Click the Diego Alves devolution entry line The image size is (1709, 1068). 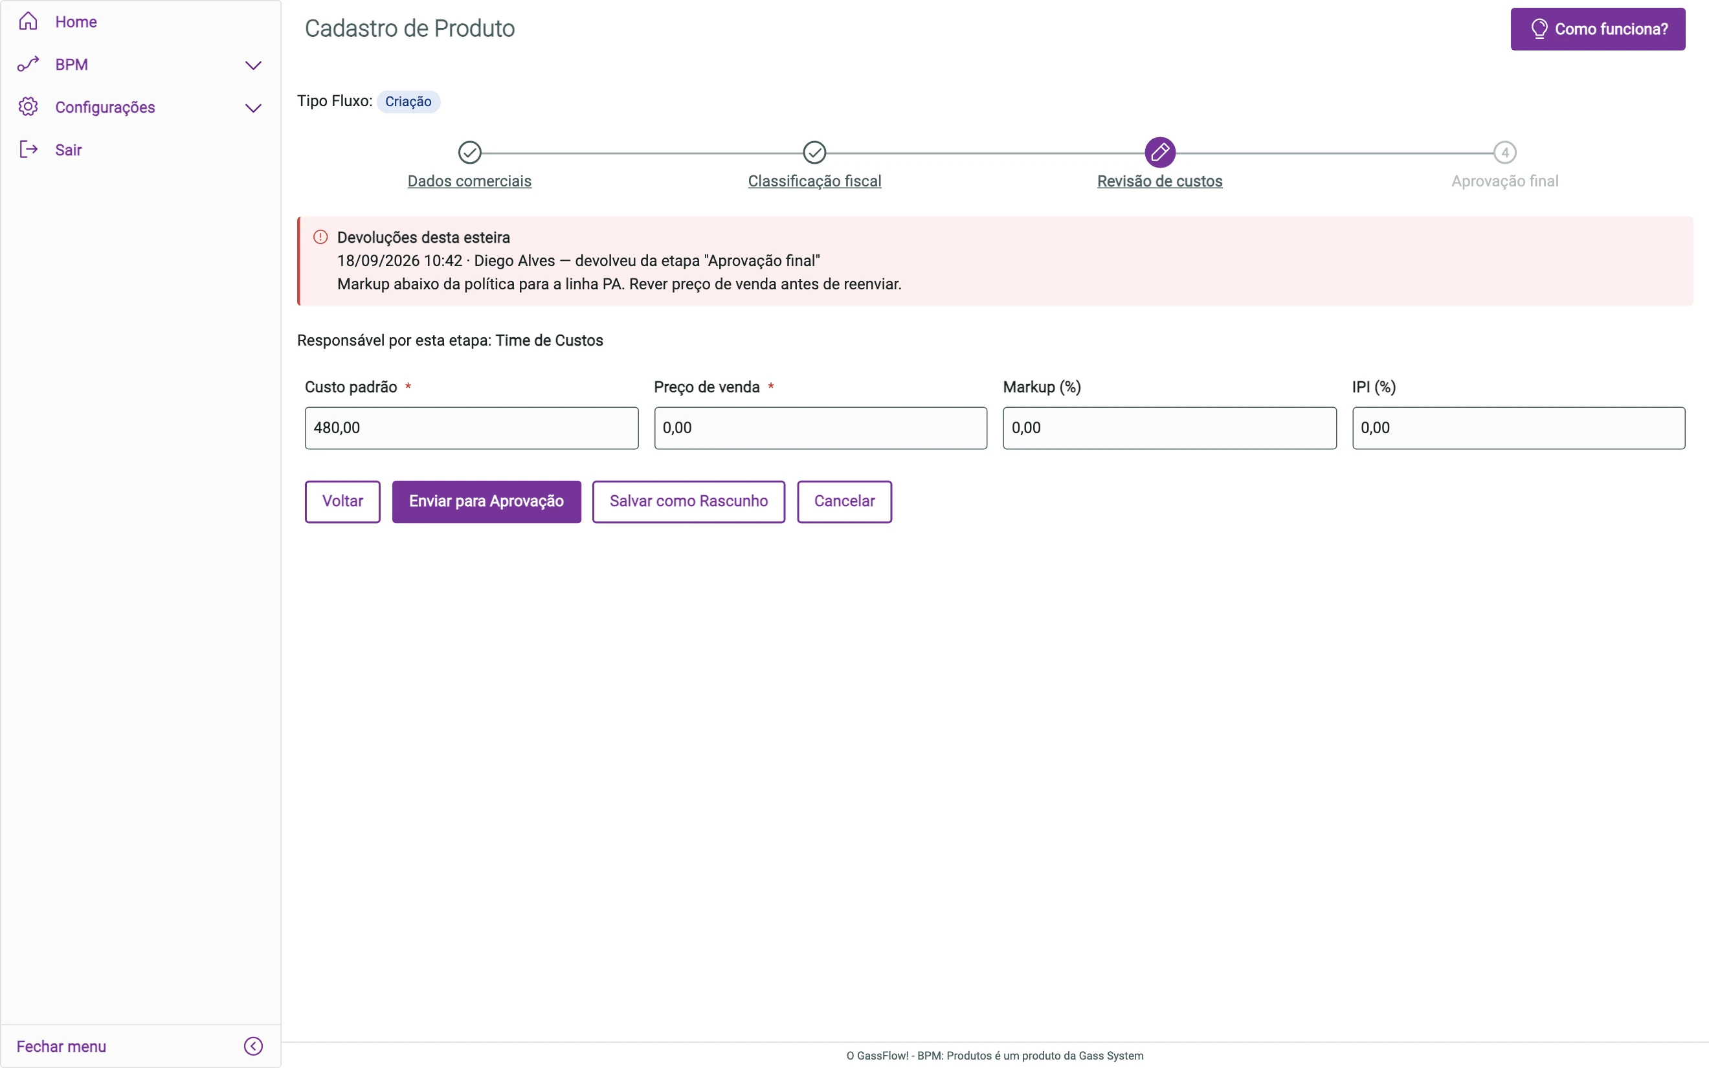pos(578,261)
